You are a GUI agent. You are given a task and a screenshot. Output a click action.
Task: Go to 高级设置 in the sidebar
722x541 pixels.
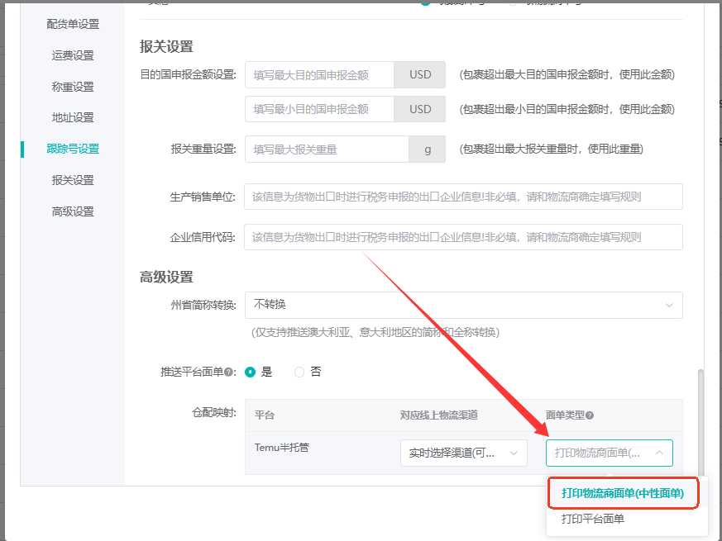pyautogui.click(x=73, y=211)
